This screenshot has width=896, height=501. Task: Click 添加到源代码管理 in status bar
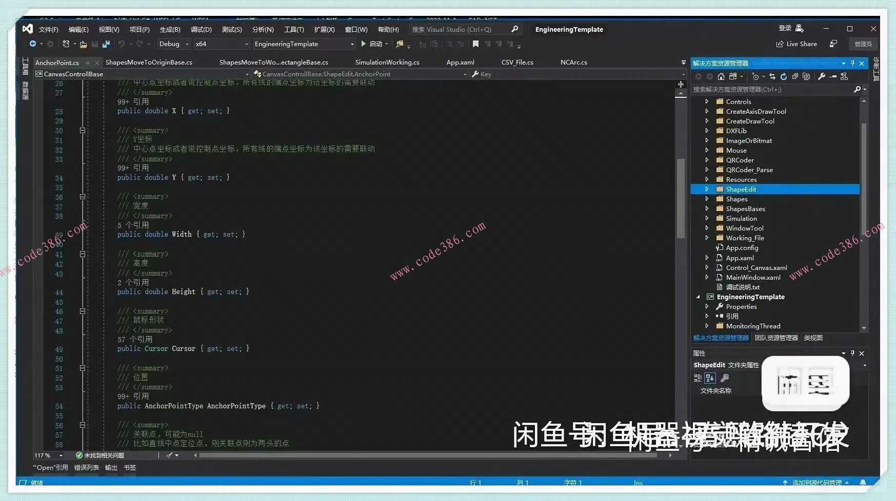tap(817, 483)
